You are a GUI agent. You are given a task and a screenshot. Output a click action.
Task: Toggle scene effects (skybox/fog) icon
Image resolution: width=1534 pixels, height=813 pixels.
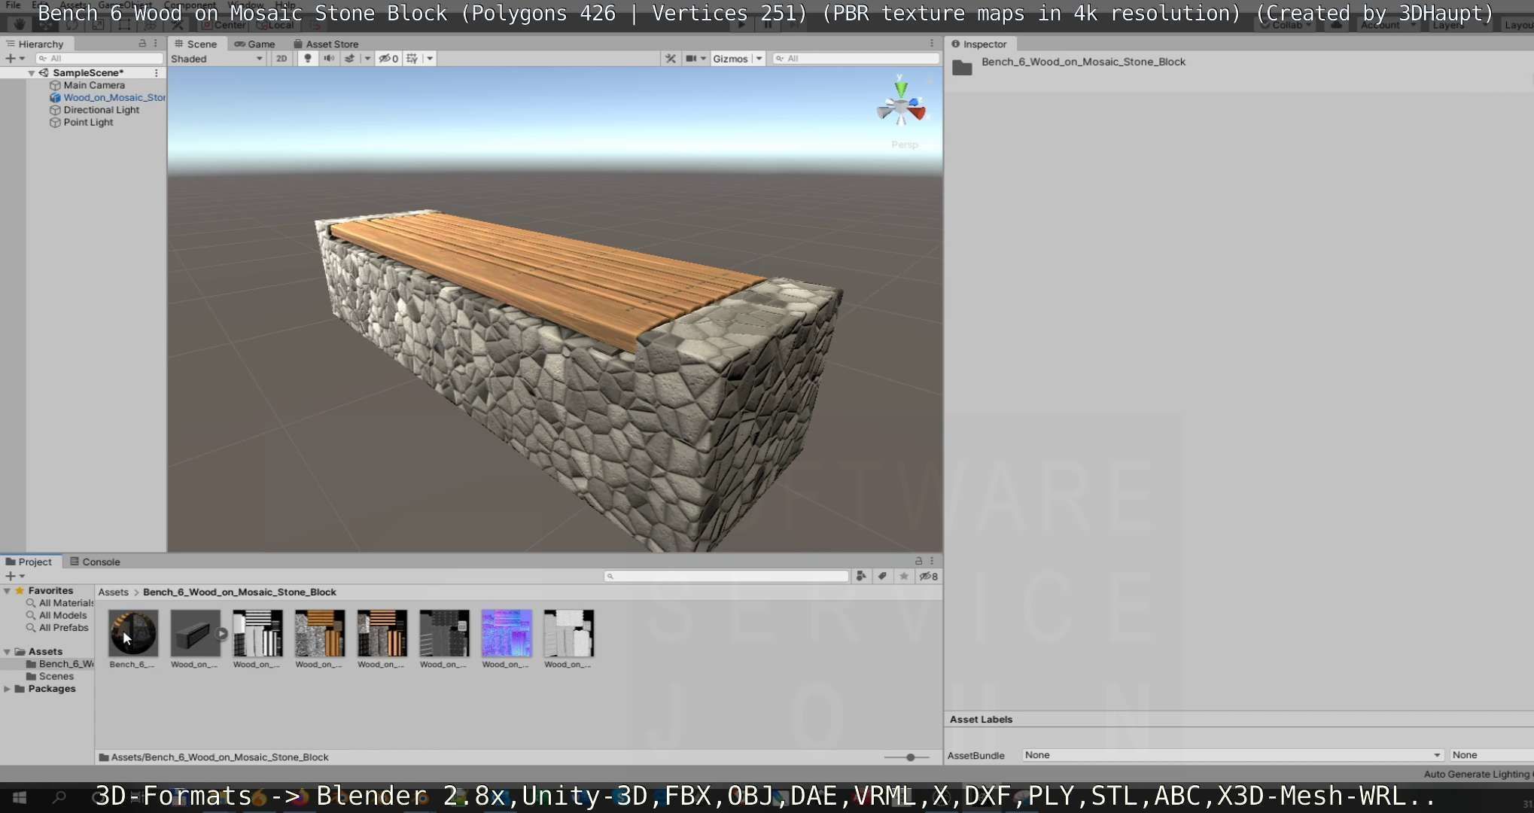pos(350,59)
